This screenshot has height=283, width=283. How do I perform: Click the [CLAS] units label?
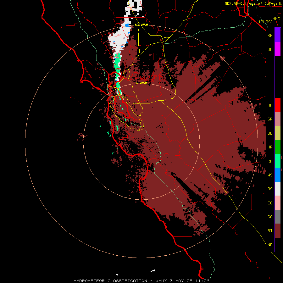pyautogui.click(x=266, y=22)
